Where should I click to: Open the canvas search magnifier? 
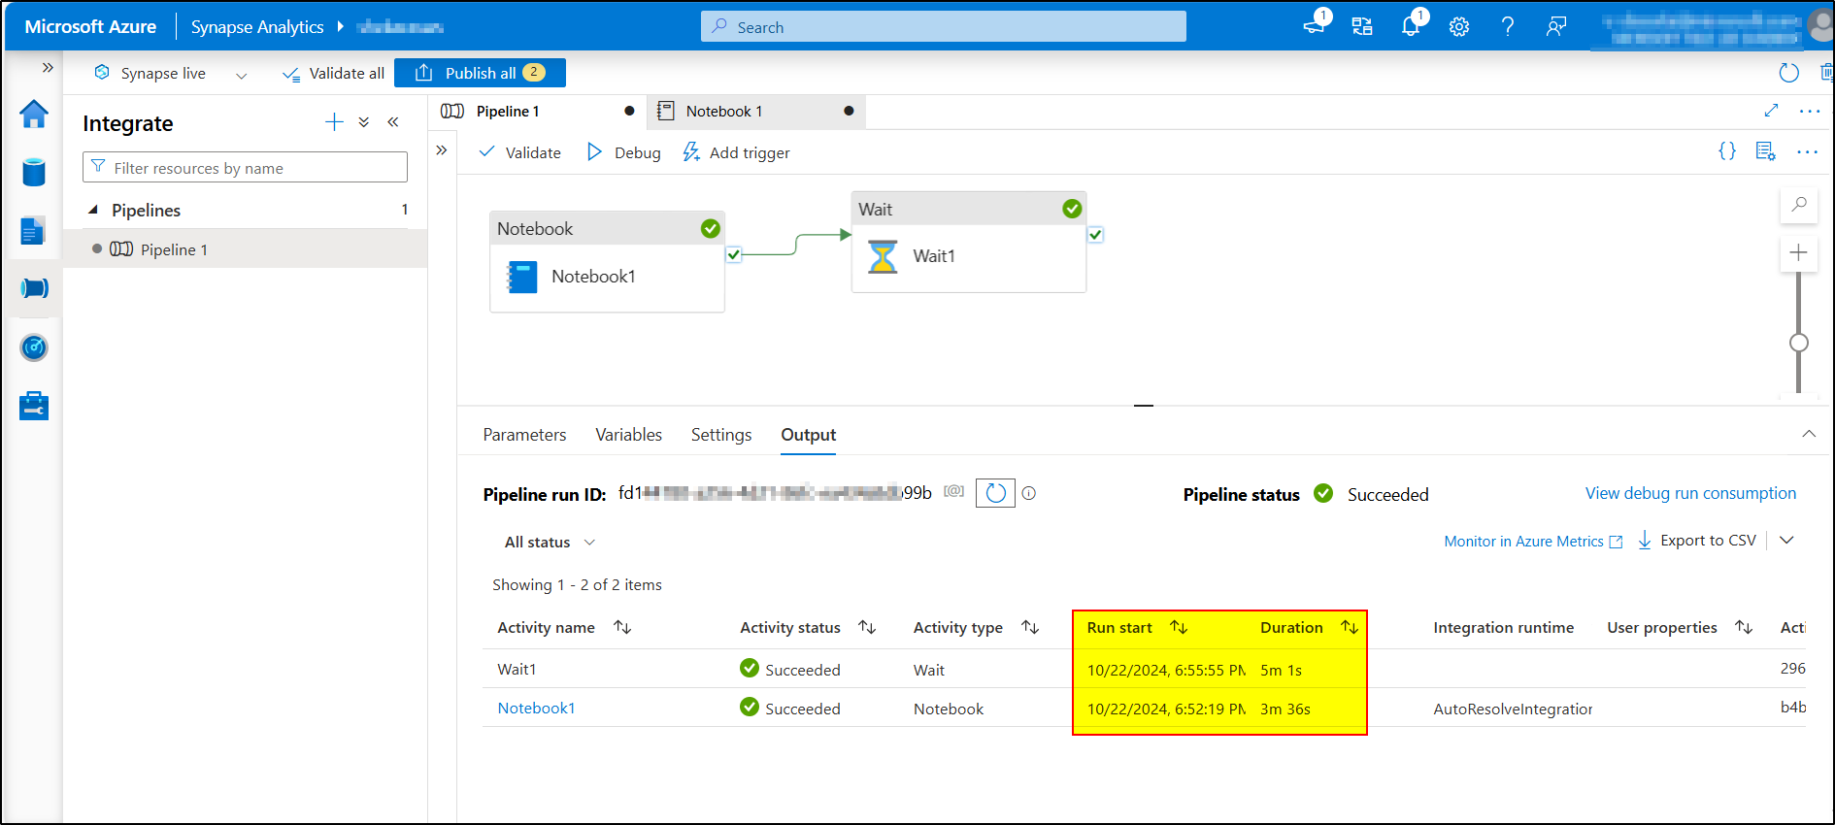pyautogui.click(x=1798, y=204)
